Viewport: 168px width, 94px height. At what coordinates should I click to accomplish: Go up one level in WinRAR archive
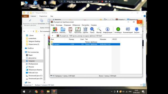tap(52, 36)
